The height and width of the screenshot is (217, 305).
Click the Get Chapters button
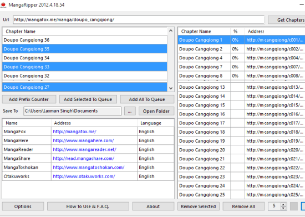[x=287, y=20]
